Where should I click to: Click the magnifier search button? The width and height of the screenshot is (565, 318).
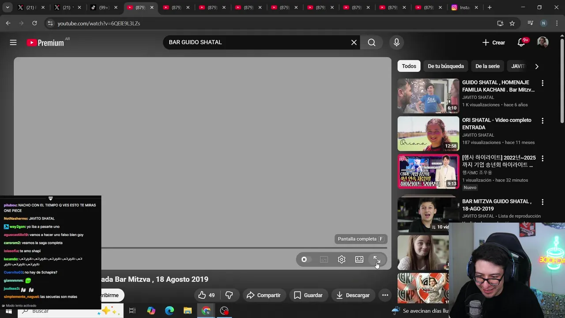(x=372, y=42)
